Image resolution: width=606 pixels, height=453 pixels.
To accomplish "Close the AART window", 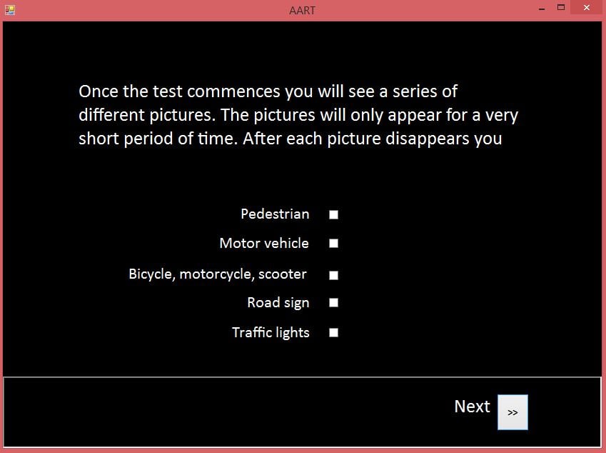I will tap(586, 9).
